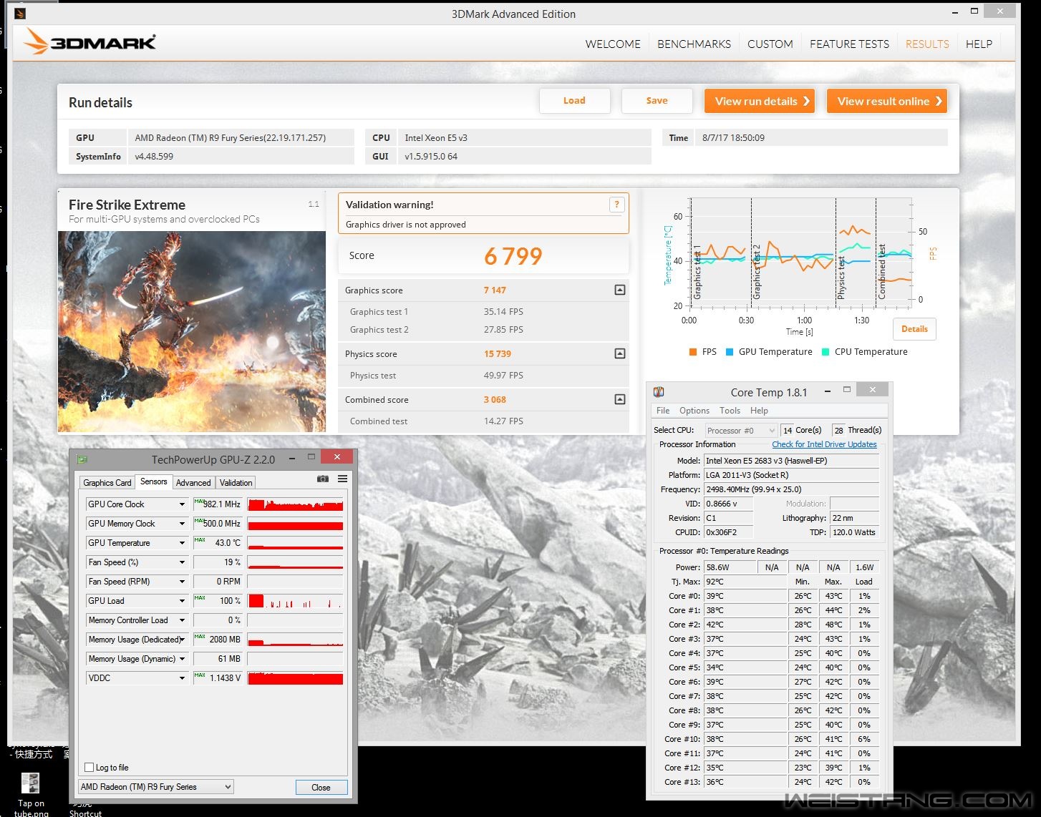Select the Sensors tab in GPU-Z
This screenshot has width=1041, height=817.
(153, 481)
